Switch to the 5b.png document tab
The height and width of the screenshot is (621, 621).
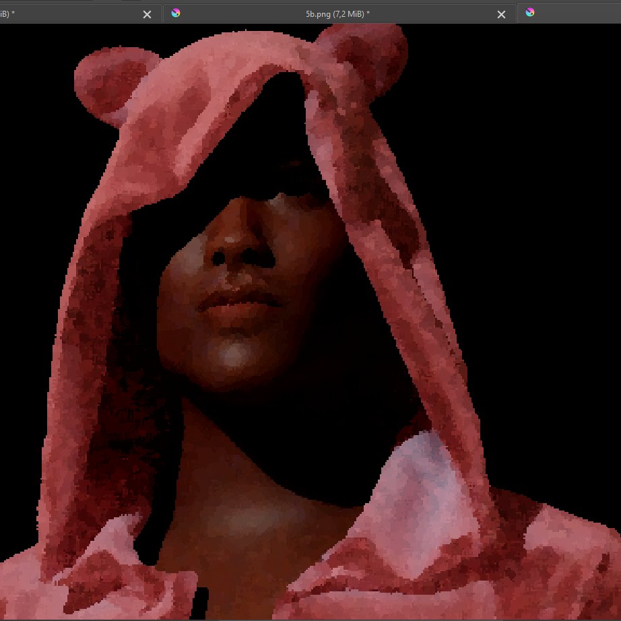pyautogui.click(x=337, y=13)
